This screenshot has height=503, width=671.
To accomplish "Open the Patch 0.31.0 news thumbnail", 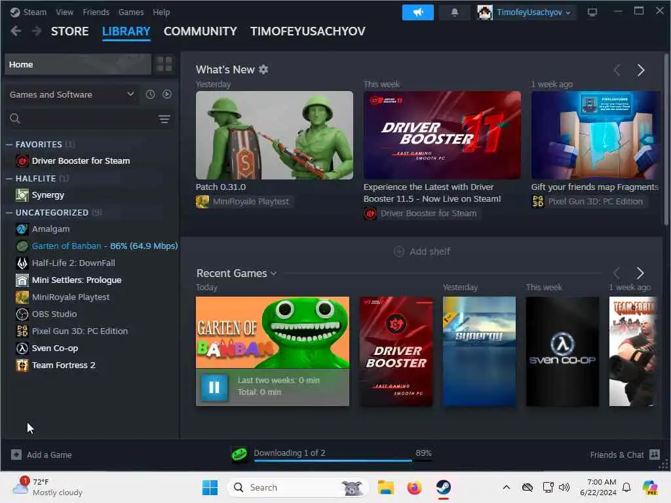I will (x=275, y=135).
